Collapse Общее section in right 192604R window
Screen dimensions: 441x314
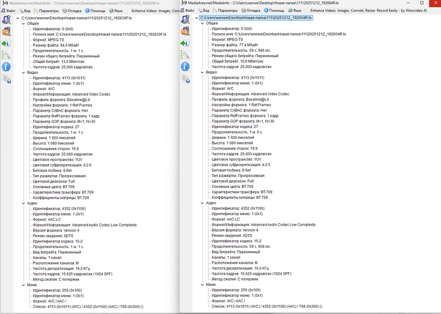coord(202,23)
